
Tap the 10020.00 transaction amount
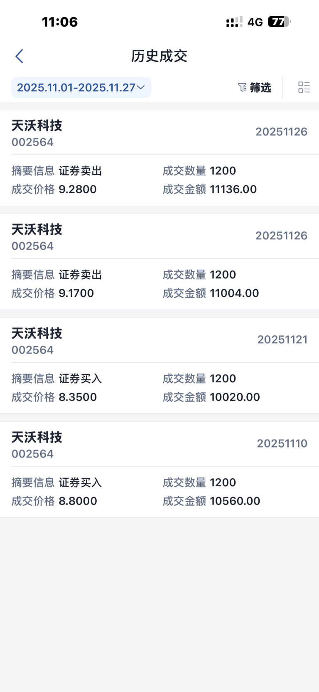point(235,397)
